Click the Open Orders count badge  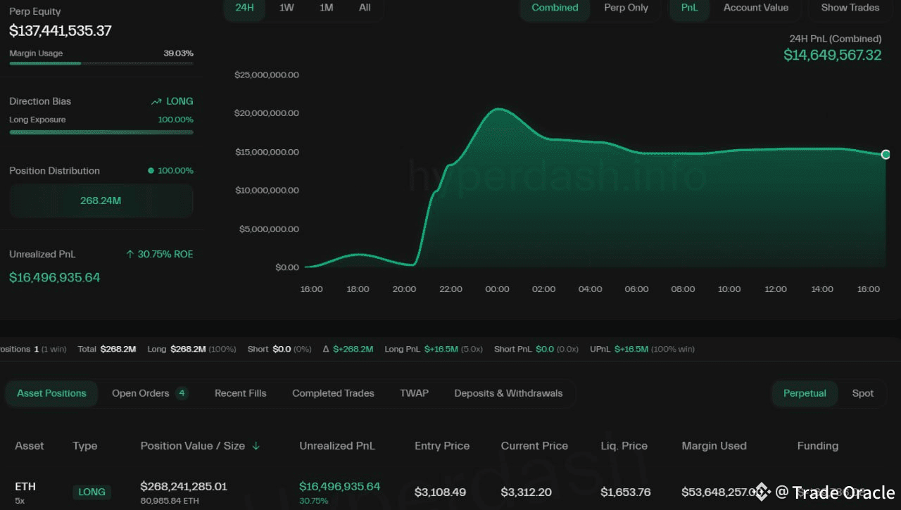[182, 393]
